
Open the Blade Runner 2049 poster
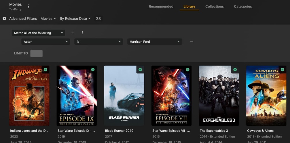coord(124,96)
